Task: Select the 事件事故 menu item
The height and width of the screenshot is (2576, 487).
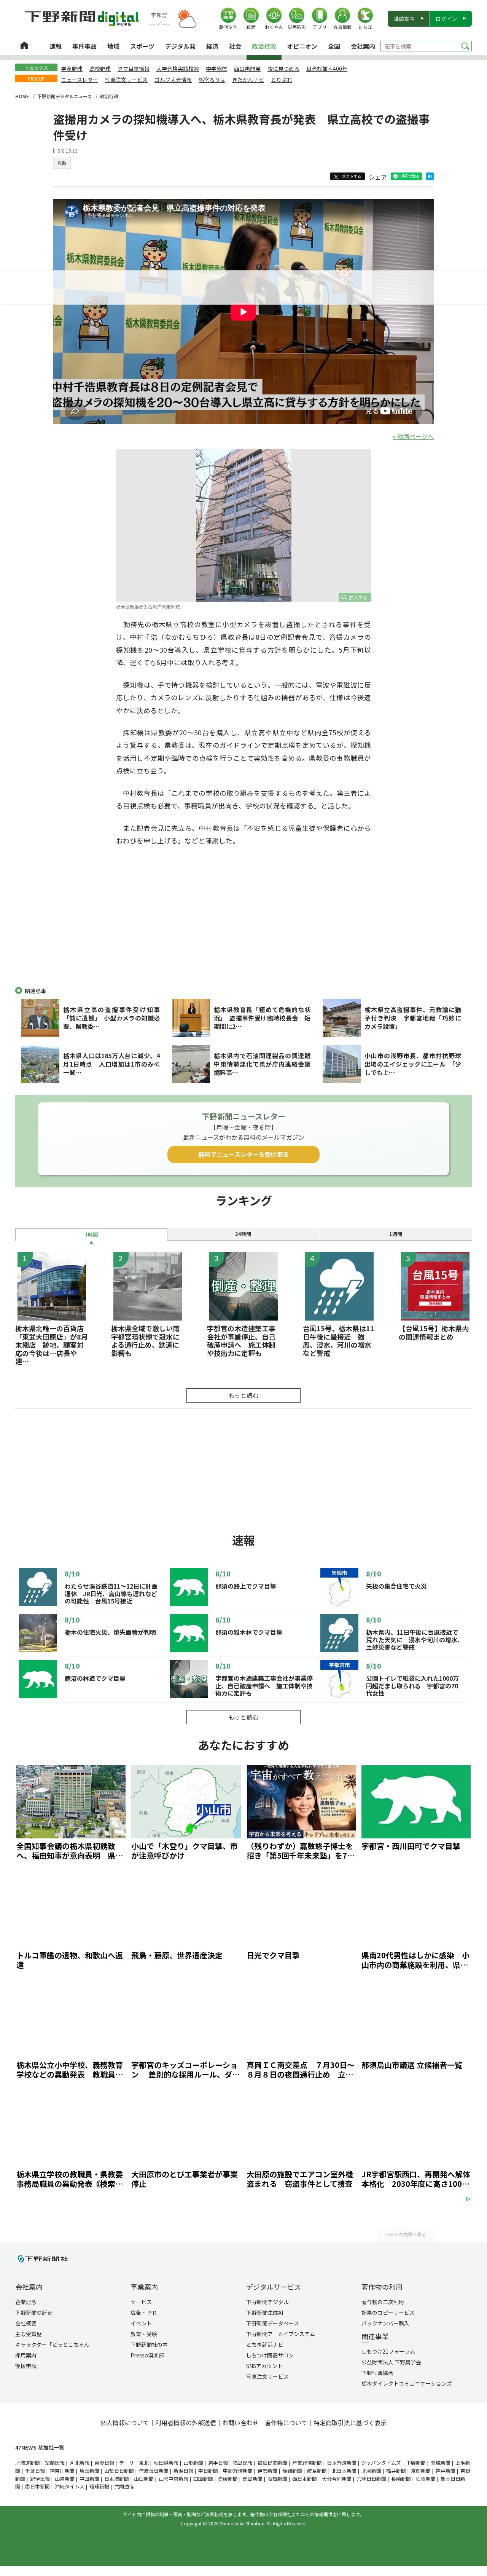Action: (x=84, y=46)
